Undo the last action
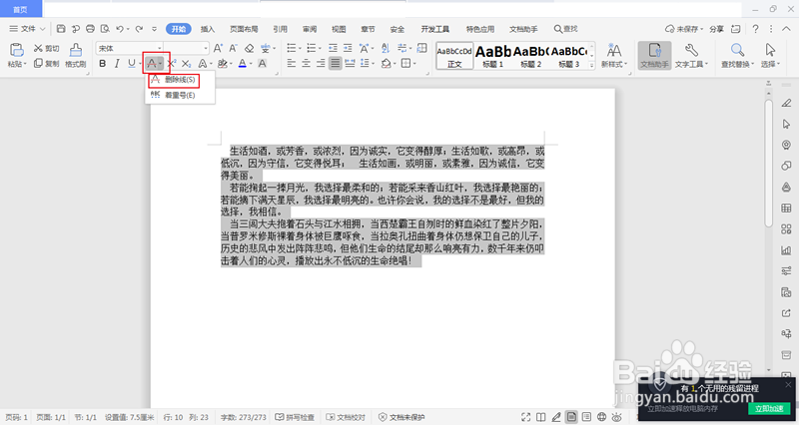799x425 pixels. tap(120, 29)
